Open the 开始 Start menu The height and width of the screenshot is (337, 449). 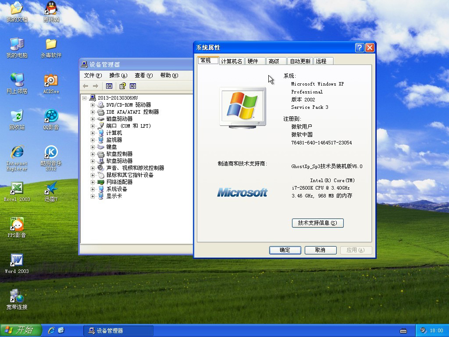point(21,330)
